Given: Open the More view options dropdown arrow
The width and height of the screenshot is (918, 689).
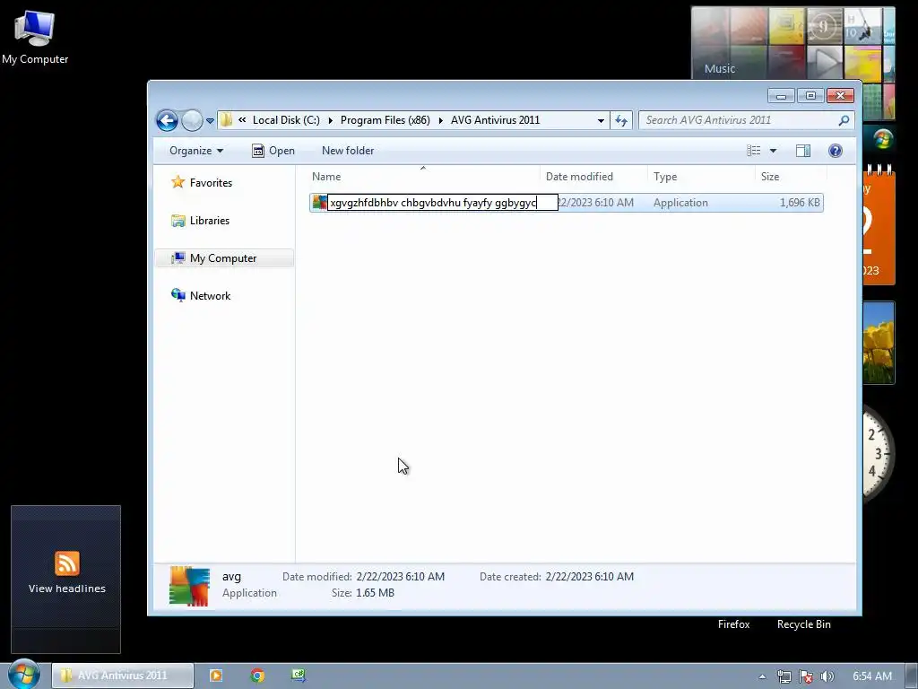Looking at the screenshot, I should 773,151.
